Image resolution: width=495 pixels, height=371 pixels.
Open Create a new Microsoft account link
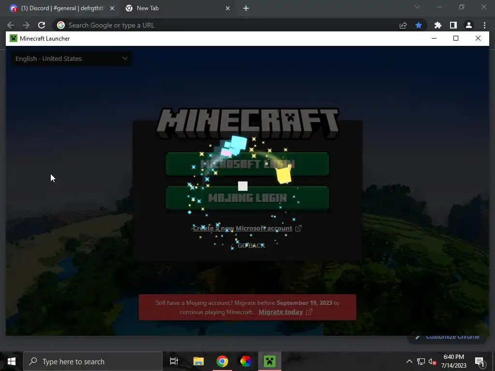tap(247, 228)
